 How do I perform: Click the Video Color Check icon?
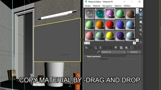click(141, 26)
